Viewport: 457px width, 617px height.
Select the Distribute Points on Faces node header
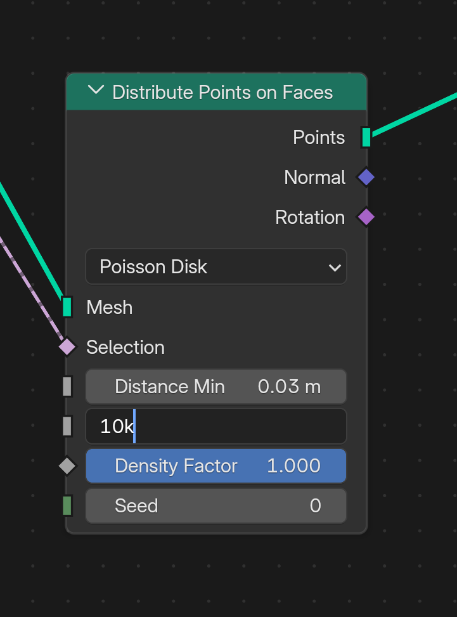[x=216, y=92]
